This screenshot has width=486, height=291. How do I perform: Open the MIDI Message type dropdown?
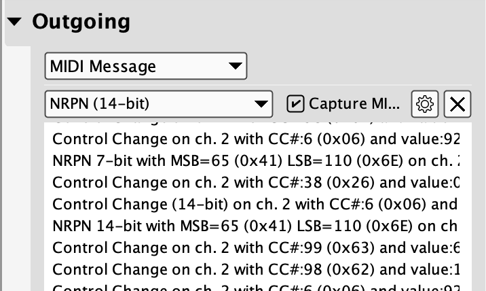(145, 67)
